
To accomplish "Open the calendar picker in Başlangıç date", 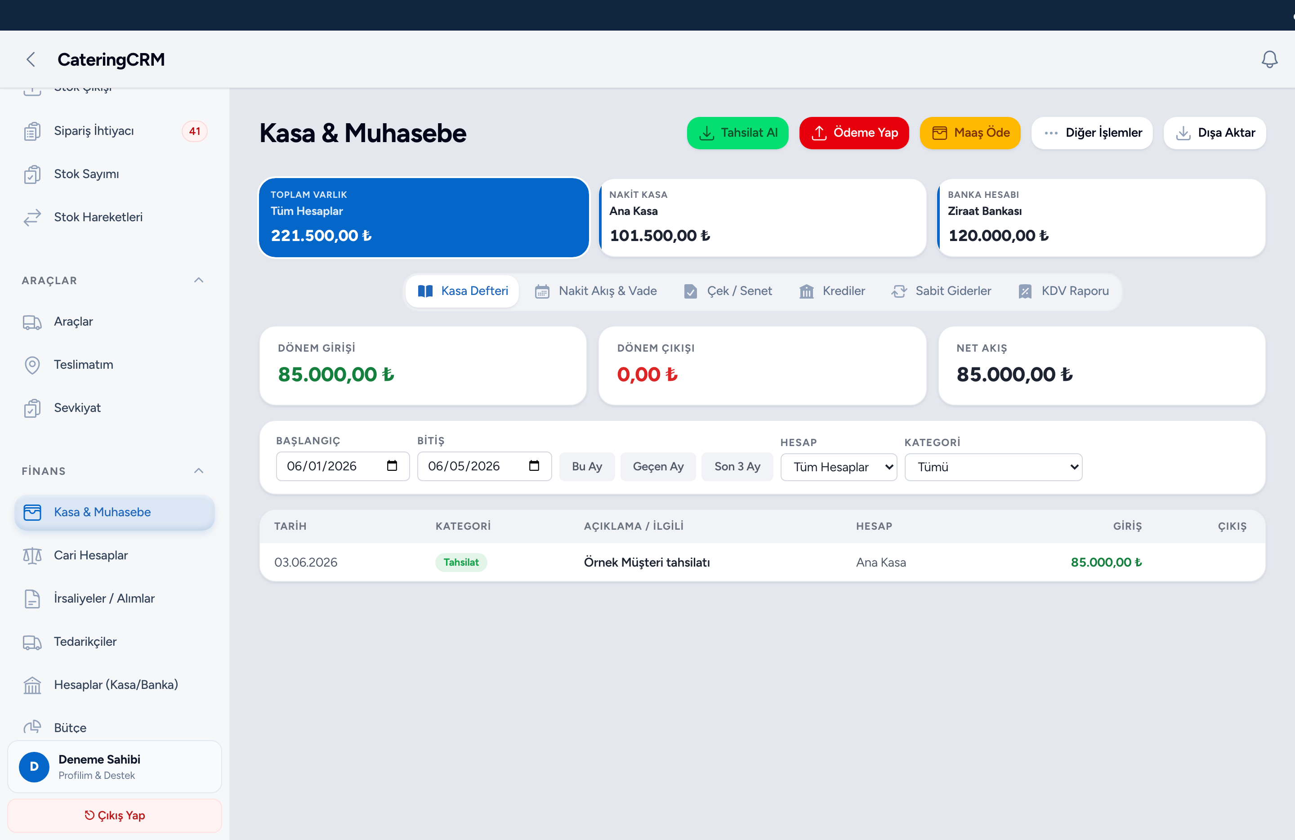I will click(x=392, y=466).
